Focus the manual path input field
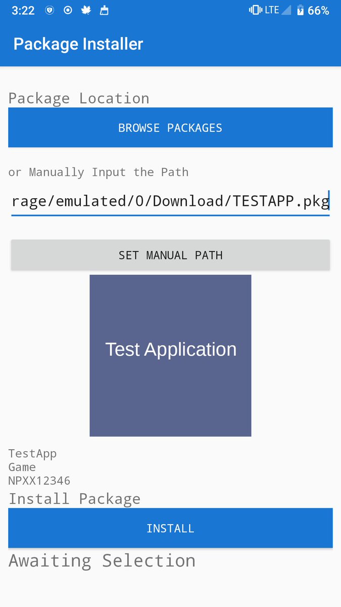Viewport: 341px width, 607px height. [x=170, y=202]
